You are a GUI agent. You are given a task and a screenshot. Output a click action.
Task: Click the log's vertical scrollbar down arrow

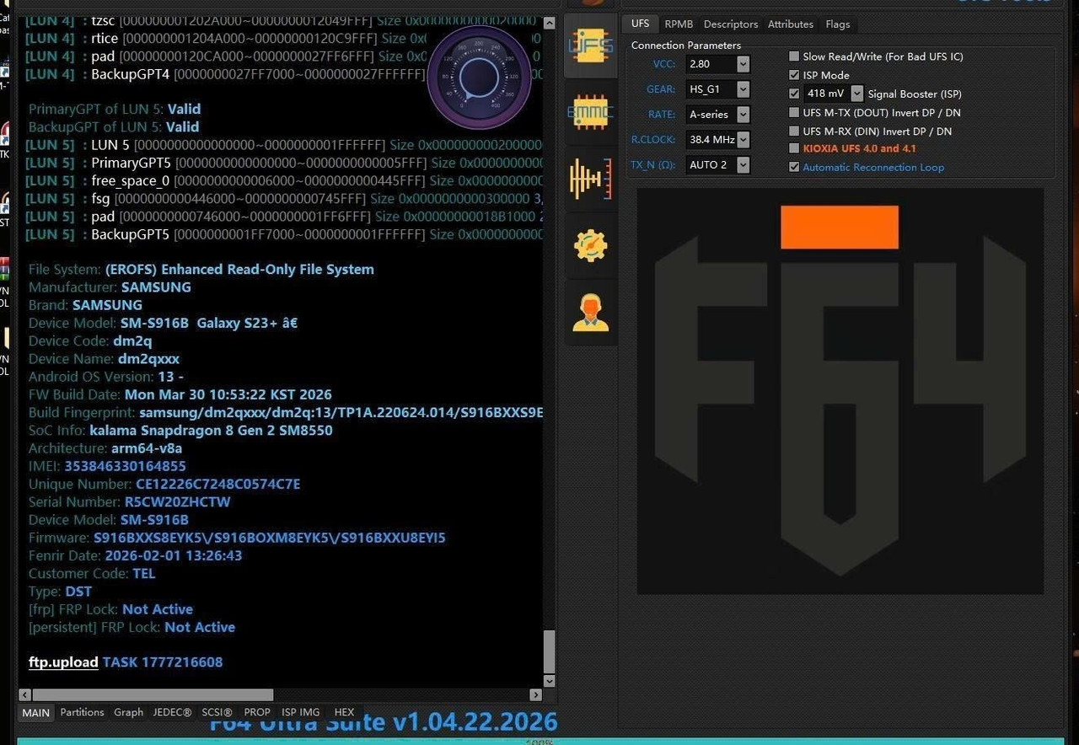click(x=550, y=681)
